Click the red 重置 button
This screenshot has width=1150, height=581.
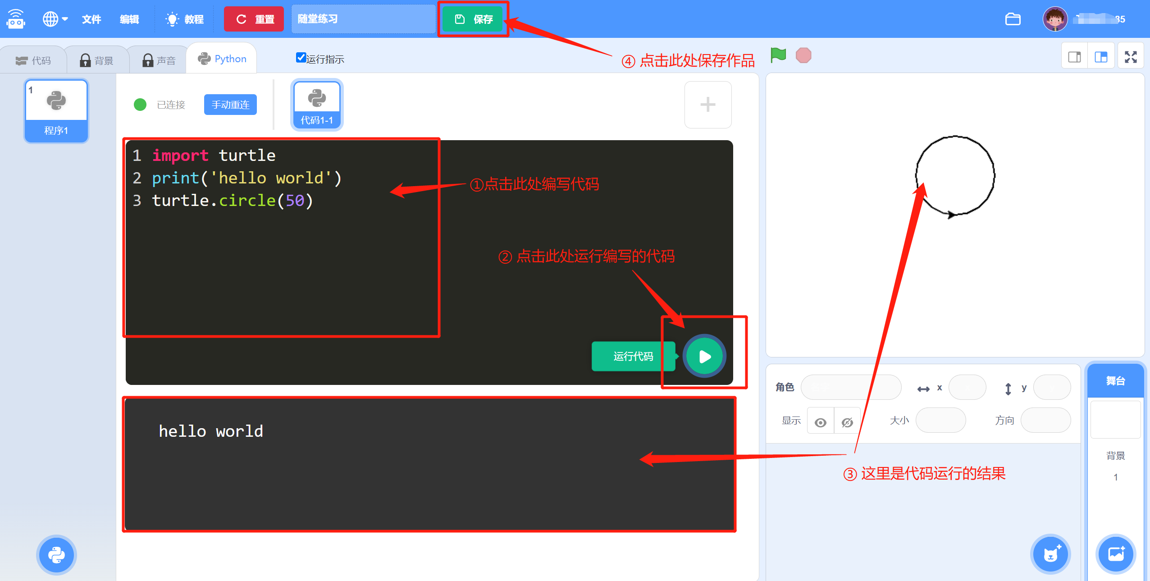(x=254, y=19)
